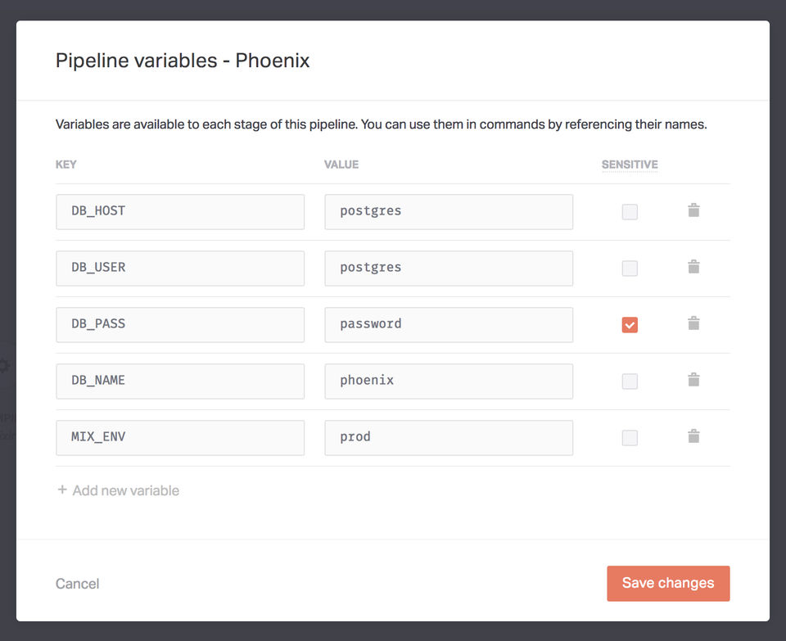Check sensitive option for DB_NAME
The image size is (786, 641).
[x=630, y=381]
